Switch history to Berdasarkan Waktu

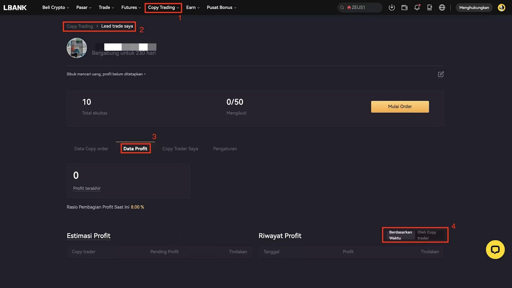(x=400, y=235)
